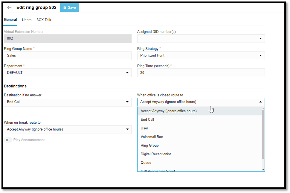The height and width of the screenshot is (193, 290).
Task: Switch to the Users tab
Action: coord(27,20)
